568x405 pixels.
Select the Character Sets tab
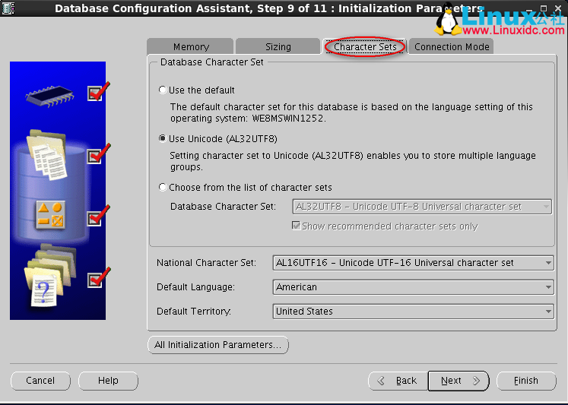click(x=365, y=46)
